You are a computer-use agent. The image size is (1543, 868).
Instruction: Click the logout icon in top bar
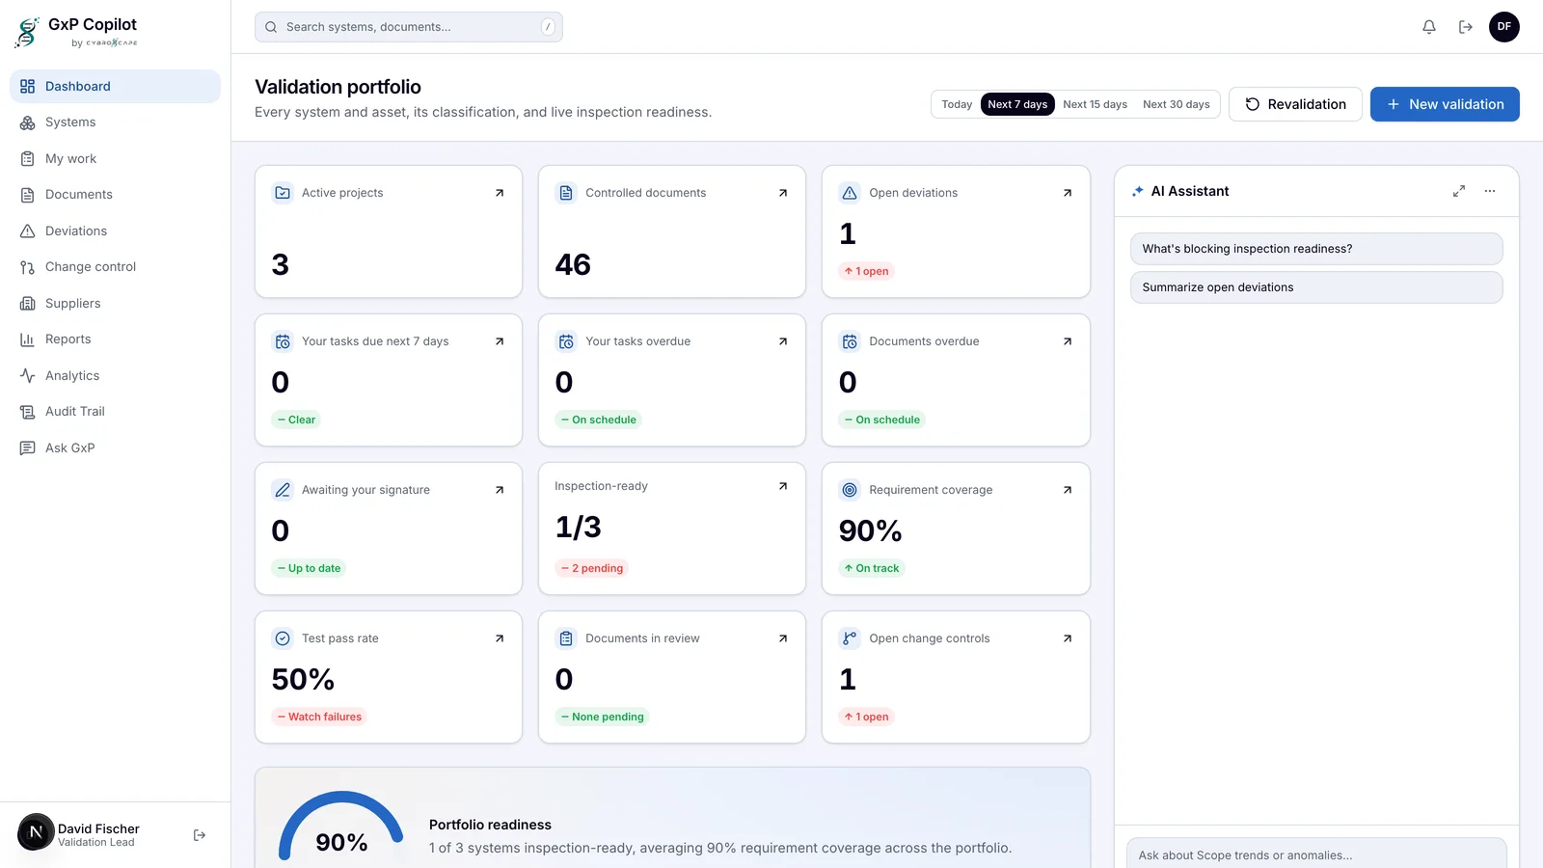[1466, 27]
